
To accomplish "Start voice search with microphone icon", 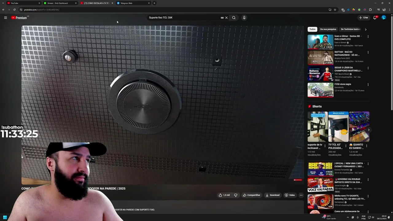I will (x=244, y=17).
